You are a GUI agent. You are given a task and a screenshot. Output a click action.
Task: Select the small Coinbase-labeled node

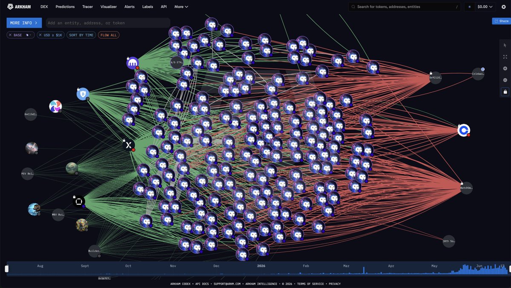coord(478,73)
